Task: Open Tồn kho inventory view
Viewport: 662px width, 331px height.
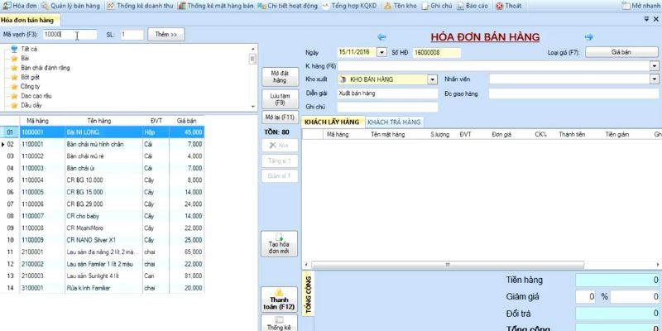Action: click(x=401, y=6)
